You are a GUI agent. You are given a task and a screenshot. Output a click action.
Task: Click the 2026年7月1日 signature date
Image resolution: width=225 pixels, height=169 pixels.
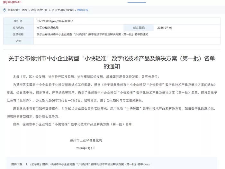pyautogui.click(x=86, y=148)
